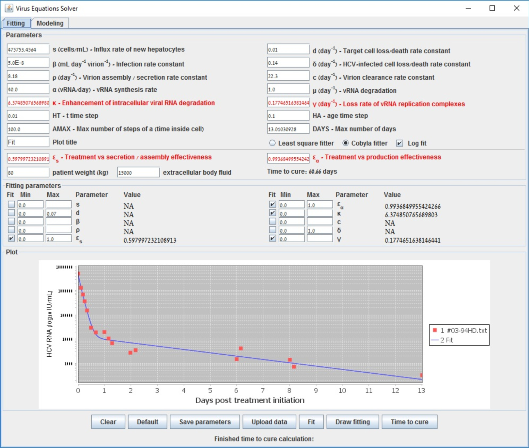Click the Clear button
529x448 pixels.
(108, 422)
